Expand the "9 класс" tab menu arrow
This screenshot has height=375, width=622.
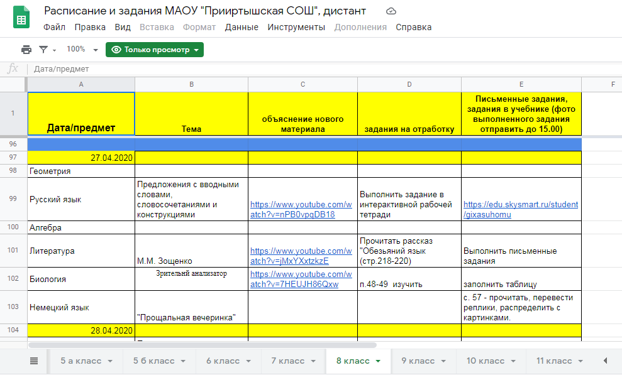(443, 361)
